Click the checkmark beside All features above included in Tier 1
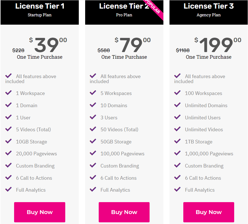The height and width of the screenshot is (224, 248). [8, 76]
